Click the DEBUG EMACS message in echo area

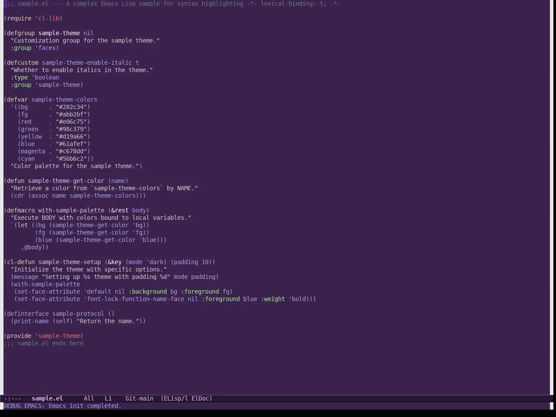[x=63, y=406]
